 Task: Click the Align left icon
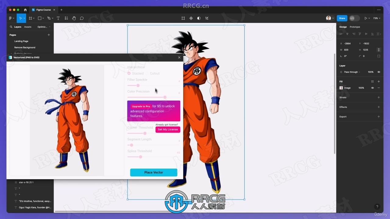341,34
